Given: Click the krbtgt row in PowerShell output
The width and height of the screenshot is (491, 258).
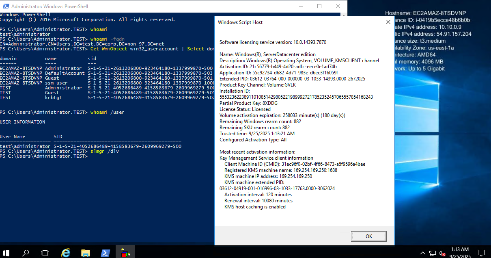Looking at the screenshot, I should click(x=107, y=98).
